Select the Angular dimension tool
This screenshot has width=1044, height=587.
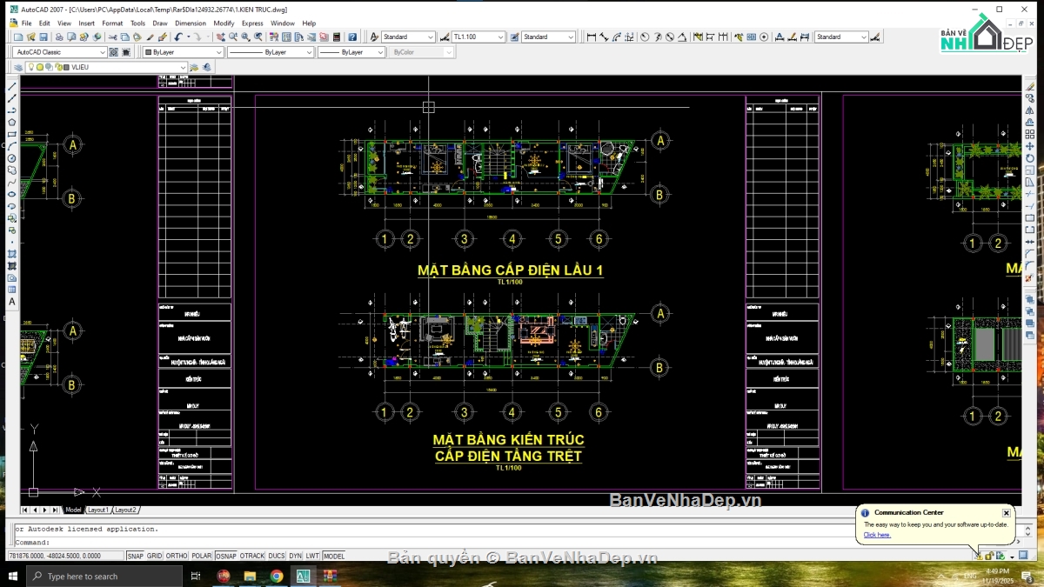click(x=682, y=37)
